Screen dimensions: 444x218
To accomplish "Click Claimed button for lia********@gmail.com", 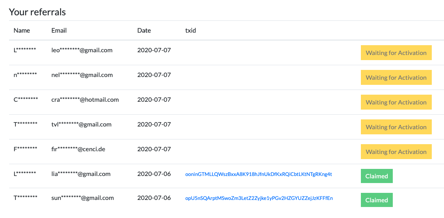I will click(x=377, y=176).
